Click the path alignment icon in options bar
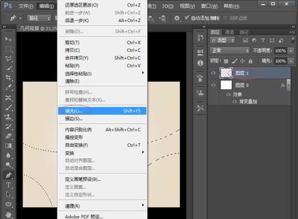The height and width of the screenshot is (219, 298). (x=151, y=18)
